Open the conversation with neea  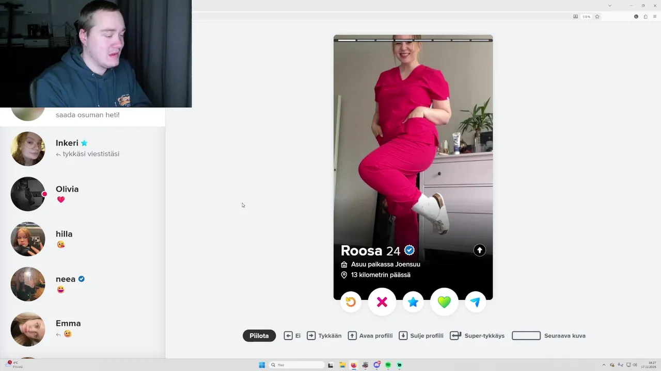pyautogui.click(x=83, y=284)
